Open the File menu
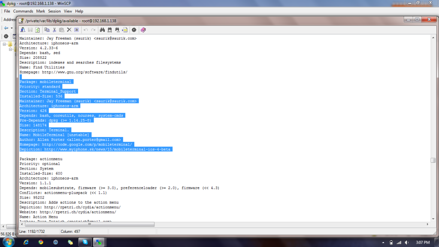The image size is (439, 247). (x=7, y=11)
